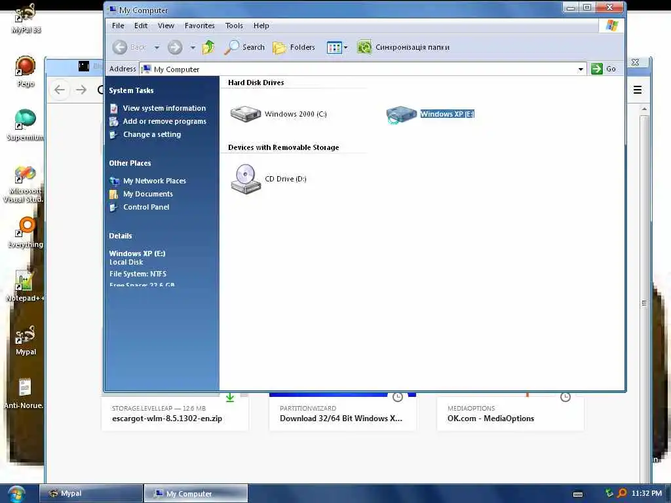671x503 pixels.
Task: Click the Forward navigation arrow in My Computer
Action: coord(174,47)
